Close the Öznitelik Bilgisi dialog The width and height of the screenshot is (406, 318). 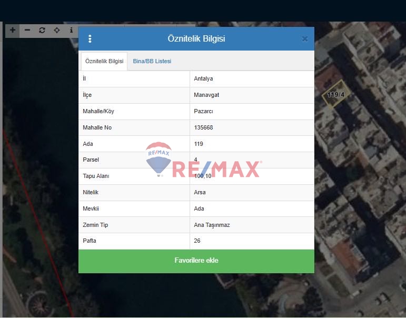(305, 39)
